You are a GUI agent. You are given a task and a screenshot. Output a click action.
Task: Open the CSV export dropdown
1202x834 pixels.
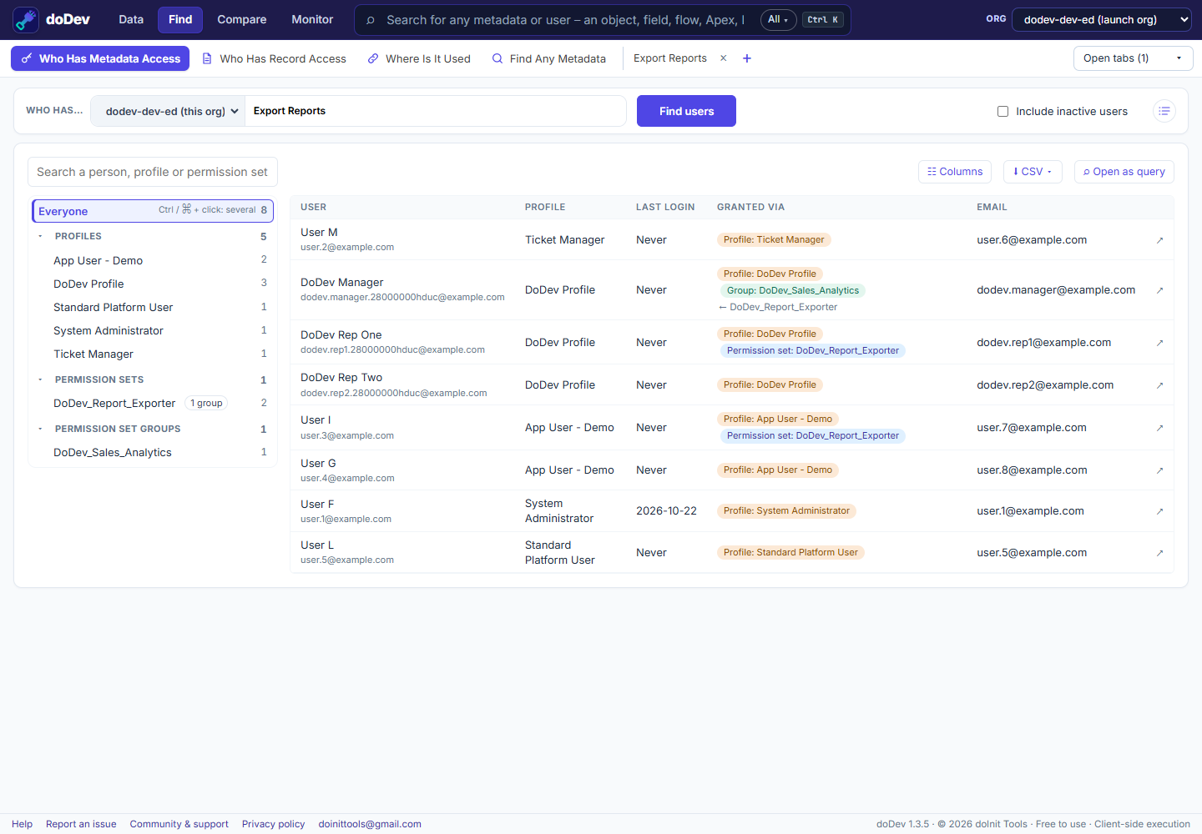pos(1033,172)
